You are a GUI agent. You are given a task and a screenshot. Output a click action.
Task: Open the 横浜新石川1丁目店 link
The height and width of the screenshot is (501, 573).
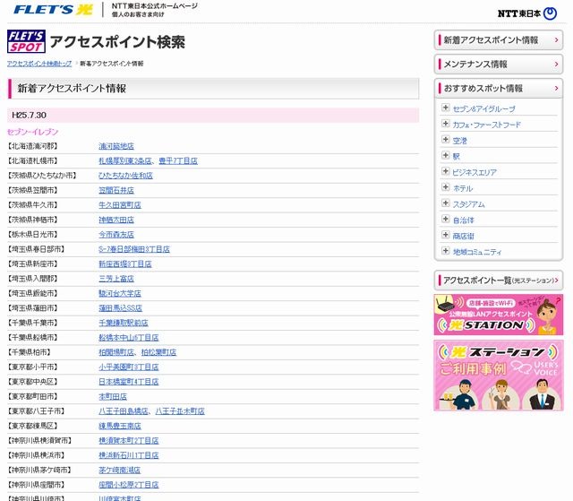129,455
